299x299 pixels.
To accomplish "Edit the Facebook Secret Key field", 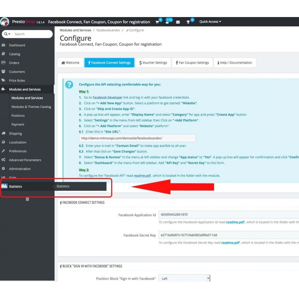I will click(x=229, y=235).
